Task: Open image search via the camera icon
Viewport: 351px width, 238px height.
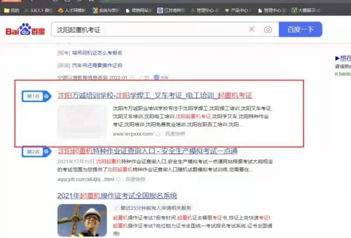Action: point(268,29)
